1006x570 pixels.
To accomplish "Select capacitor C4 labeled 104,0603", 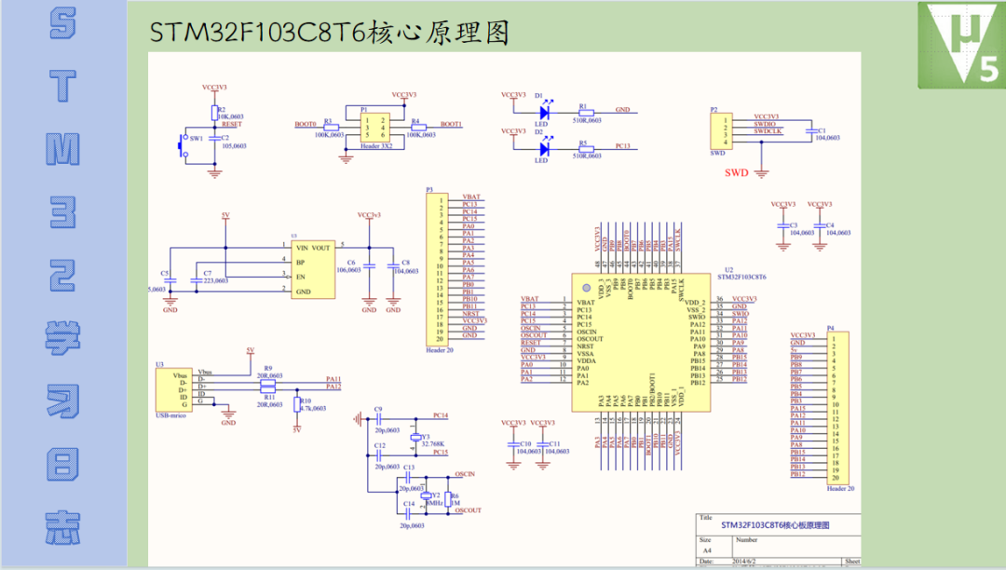I will tap(820, 225).
